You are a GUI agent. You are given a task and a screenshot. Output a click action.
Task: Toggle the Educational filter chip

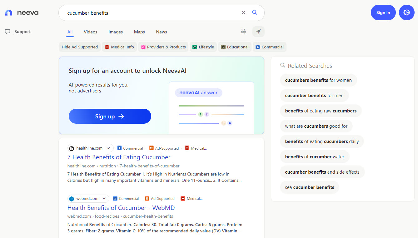[x=235, y=47]
